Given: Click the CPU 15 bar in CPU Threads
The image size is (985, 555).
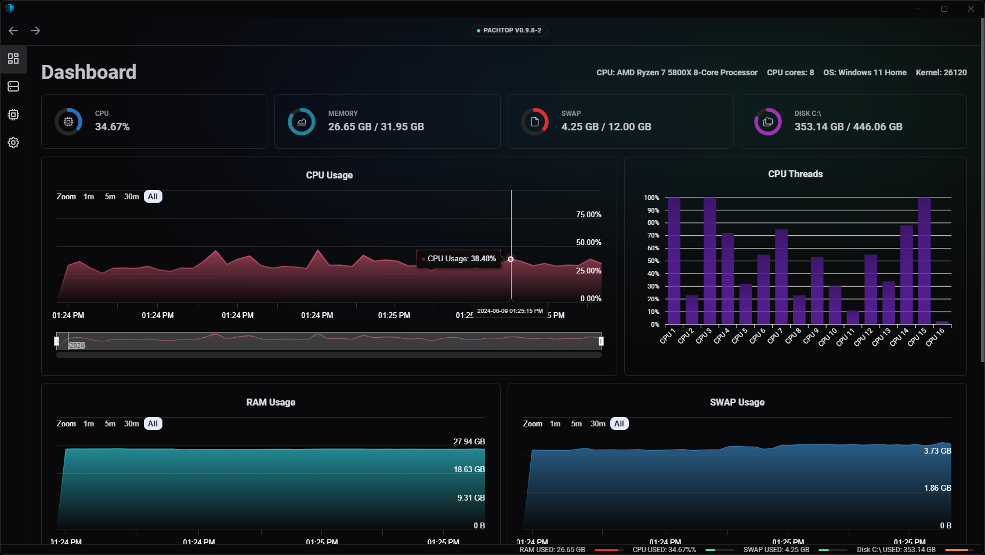Looking at the screenshot, I should [x=924, y=261].
